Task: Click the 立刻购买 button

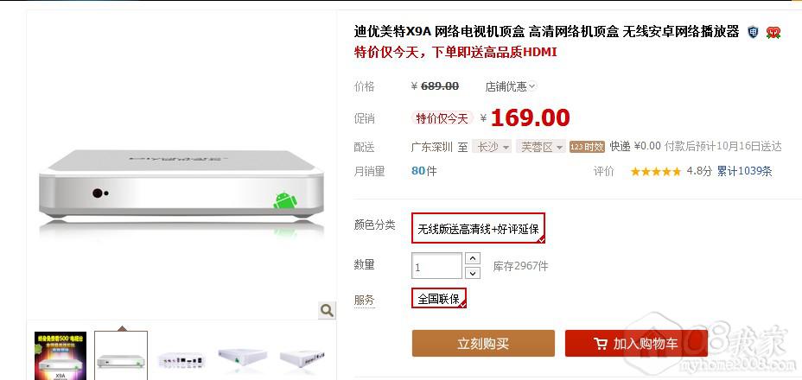Action: [483, 343]
